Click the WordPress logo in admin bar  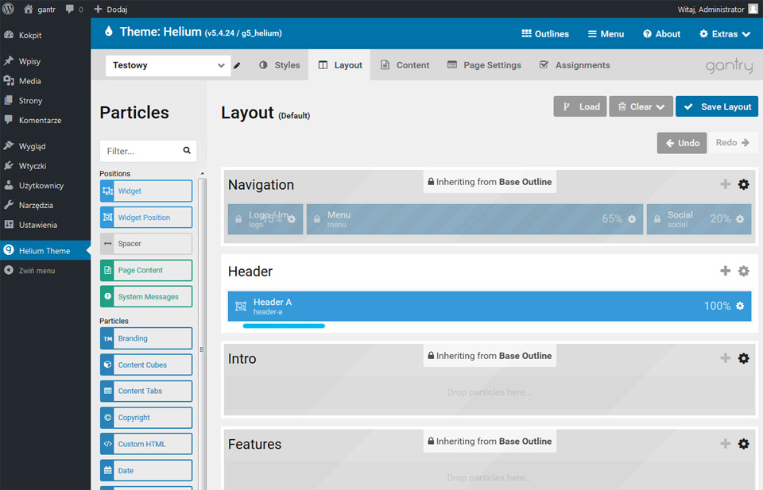8,9
